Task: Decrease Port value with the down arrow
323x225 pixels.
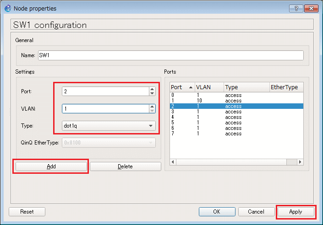Action: (x=152, y=93)
